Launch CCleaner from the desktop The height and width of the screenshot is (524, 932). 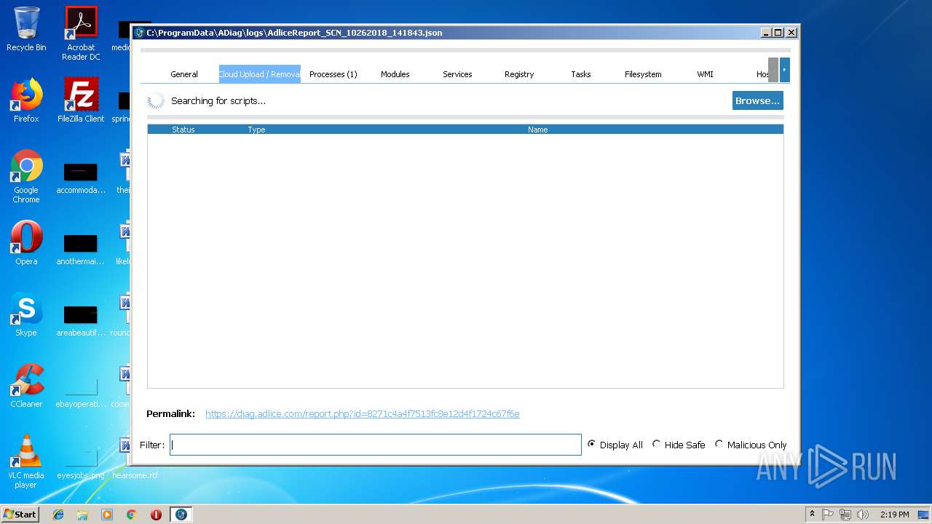pos(26,386)
